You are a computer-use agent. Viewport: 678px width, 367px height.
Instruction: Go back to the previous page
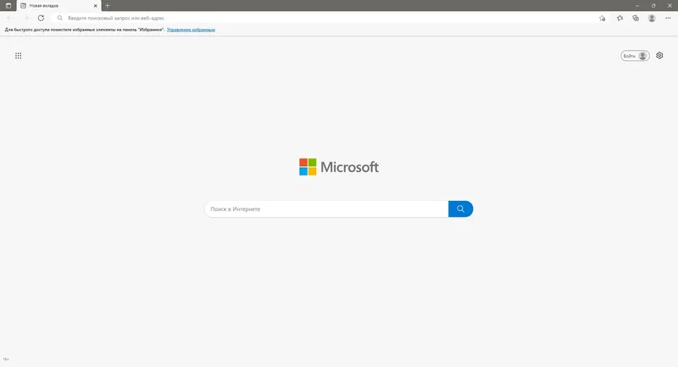tap(10, 18)
